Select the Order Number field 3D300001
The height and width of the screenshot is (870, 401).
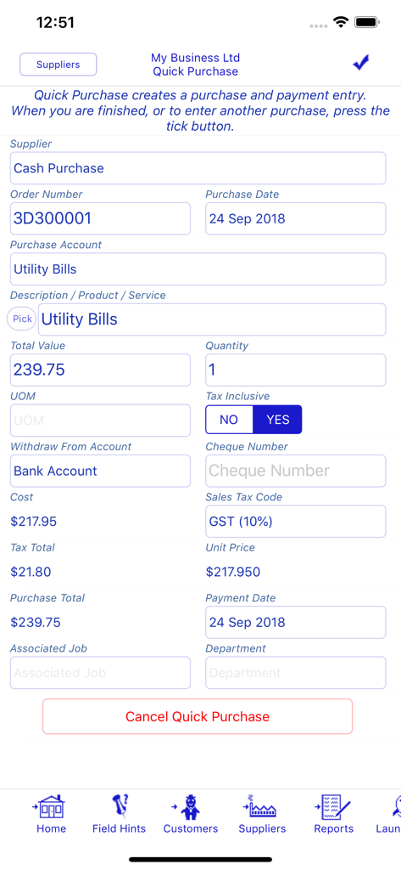100,218
